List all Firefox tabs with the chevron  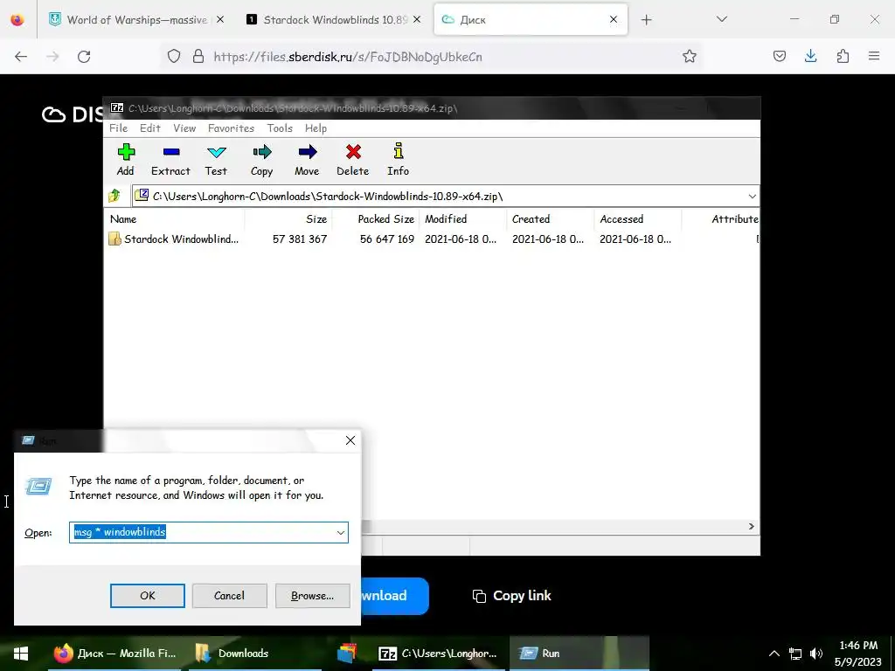(x=722, y=19)
